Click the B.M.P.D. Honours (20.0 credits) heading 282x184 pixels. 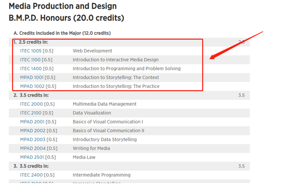click(66, 18)
